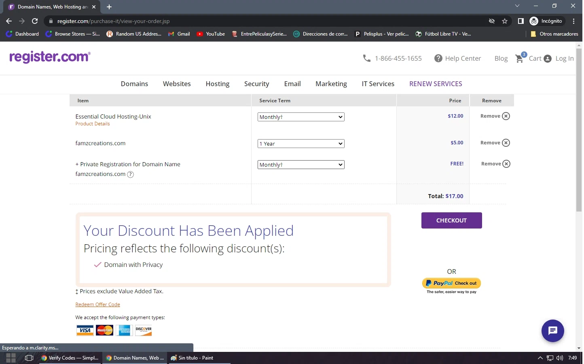This screenshot has height=364, width=584.
Task: Pay using the PayPal Check out button
Action: [453, 284]
